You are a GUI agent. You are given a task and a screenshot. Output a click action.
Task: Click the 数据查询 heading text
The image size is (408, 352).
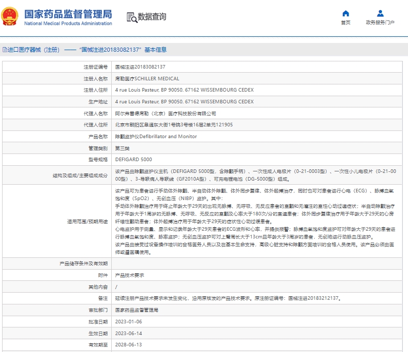tap(152, 16)
